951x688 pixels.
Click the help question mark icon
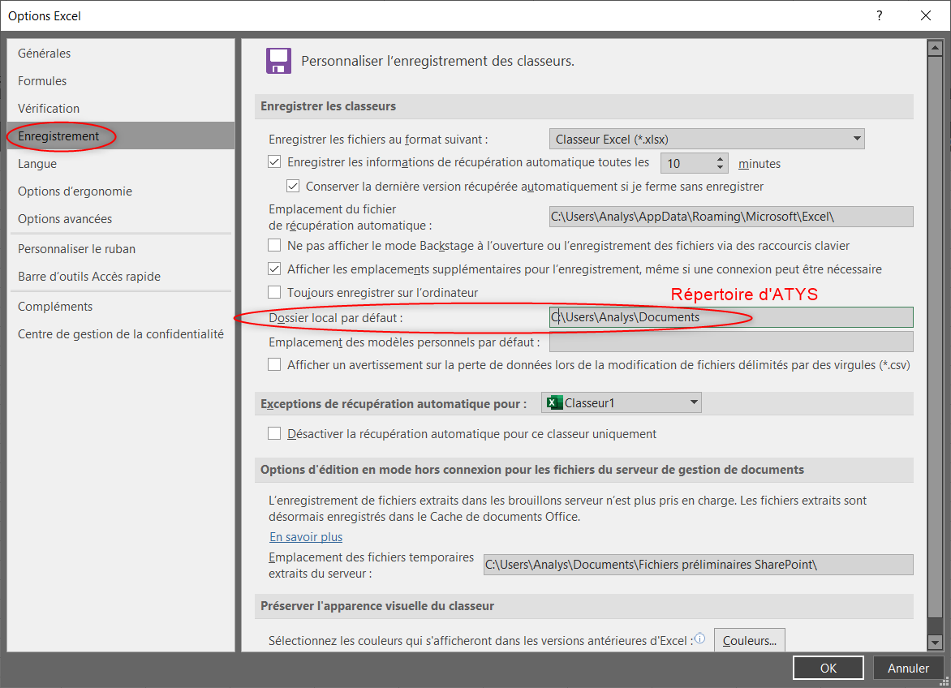[x=879, y=15]
